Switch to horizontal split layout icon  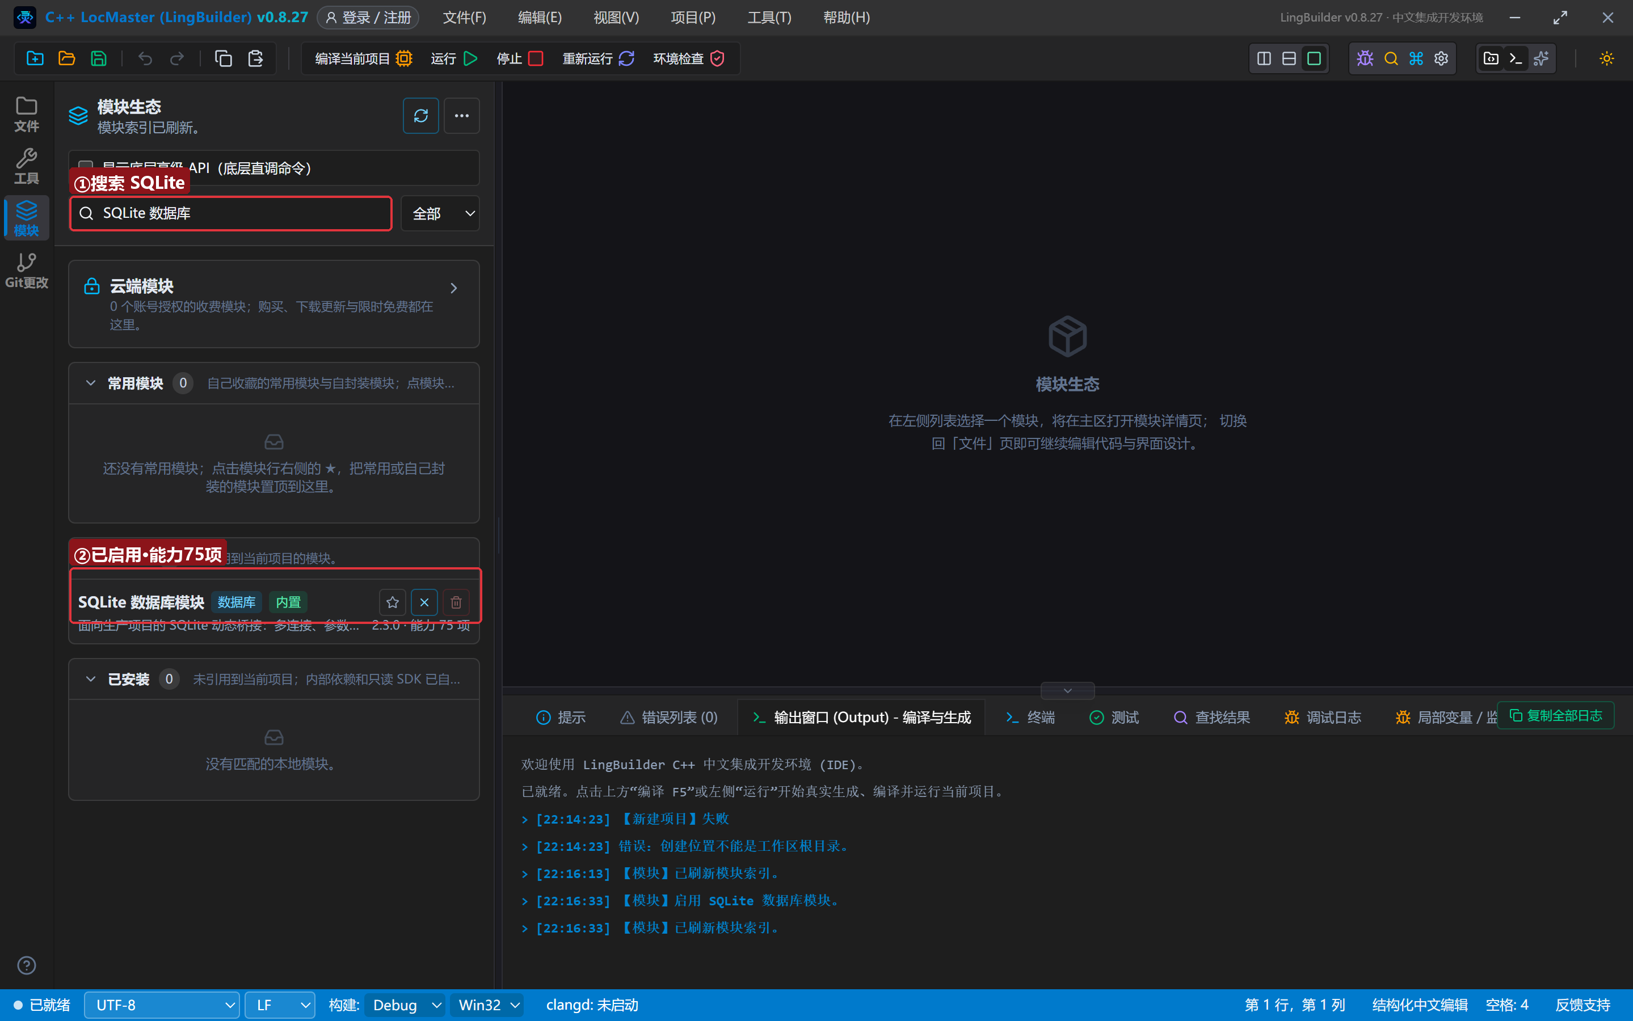tap(1289, 59)
